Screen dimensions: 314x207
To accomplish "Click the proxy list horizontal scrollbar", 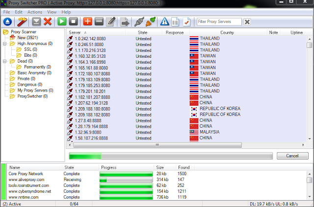I will coord(157,145).
